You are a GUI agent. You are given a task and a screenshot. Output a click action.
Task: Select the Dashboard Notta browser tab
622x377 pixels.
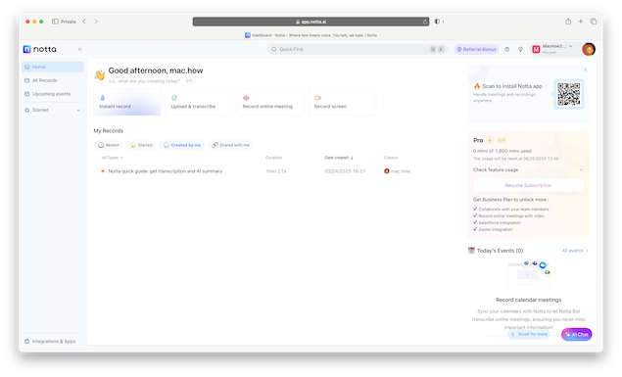click(x=311, y=35)
